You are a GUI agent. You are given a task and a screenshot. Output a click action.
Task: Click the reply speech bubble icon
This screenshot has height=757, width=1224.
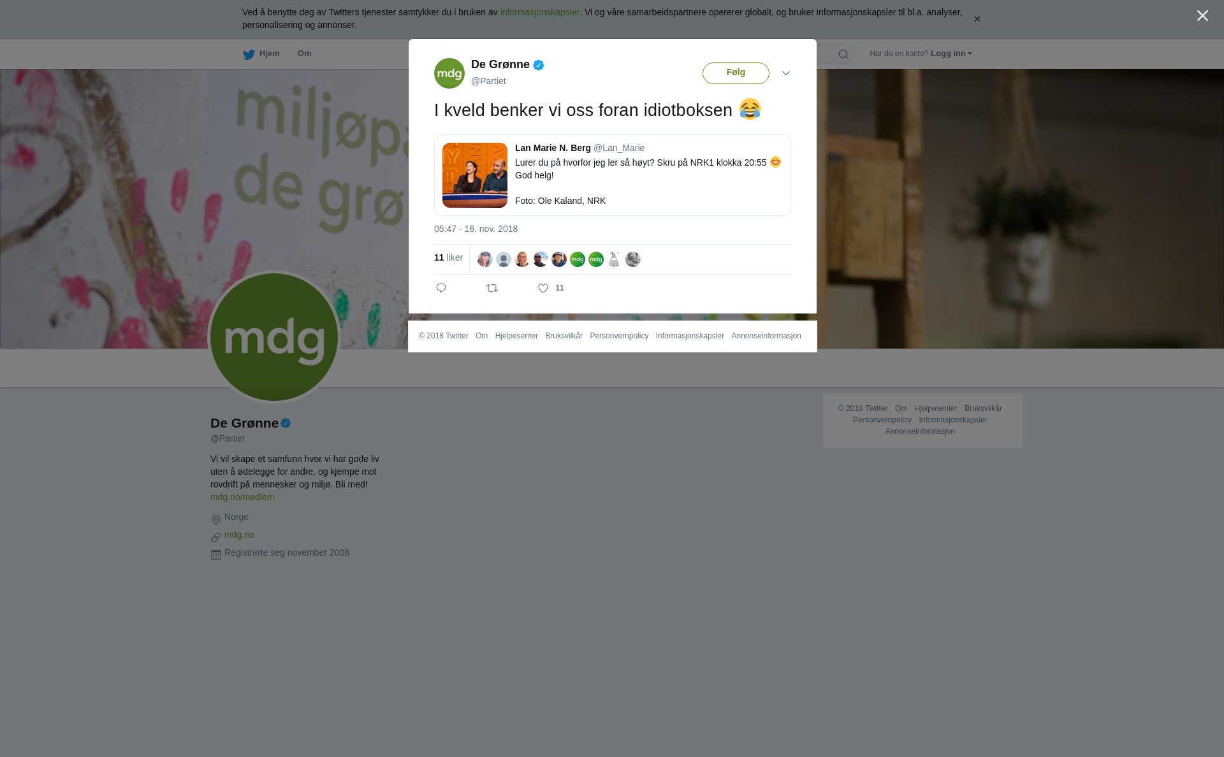coord(441,288)
